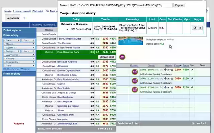
Task: Sort offers by Termin column header
Action: pyautogui.click(x=151, y=66)
